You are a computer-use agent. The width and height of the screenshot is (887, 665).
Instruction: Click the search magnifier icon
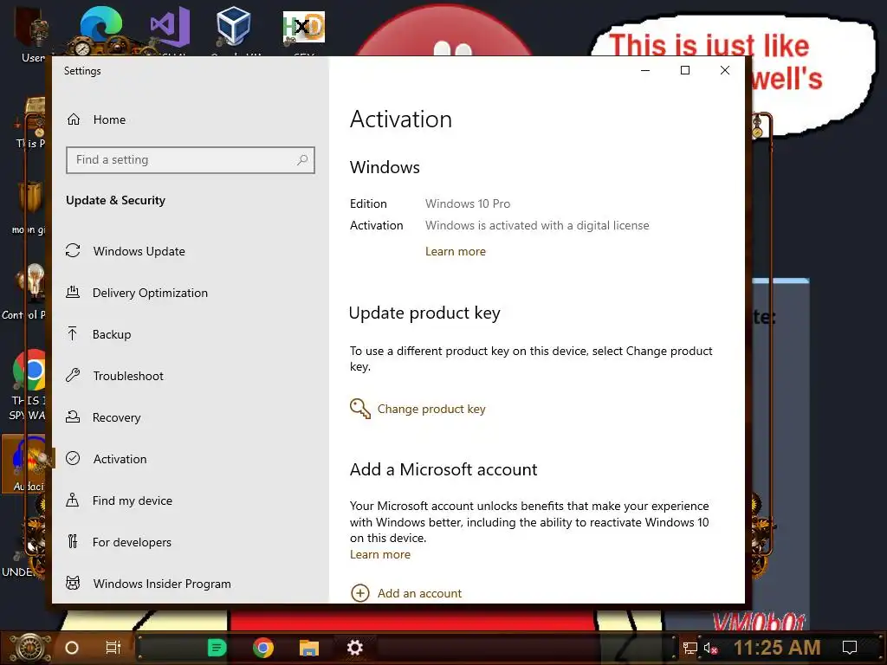(x=302, y=160)
